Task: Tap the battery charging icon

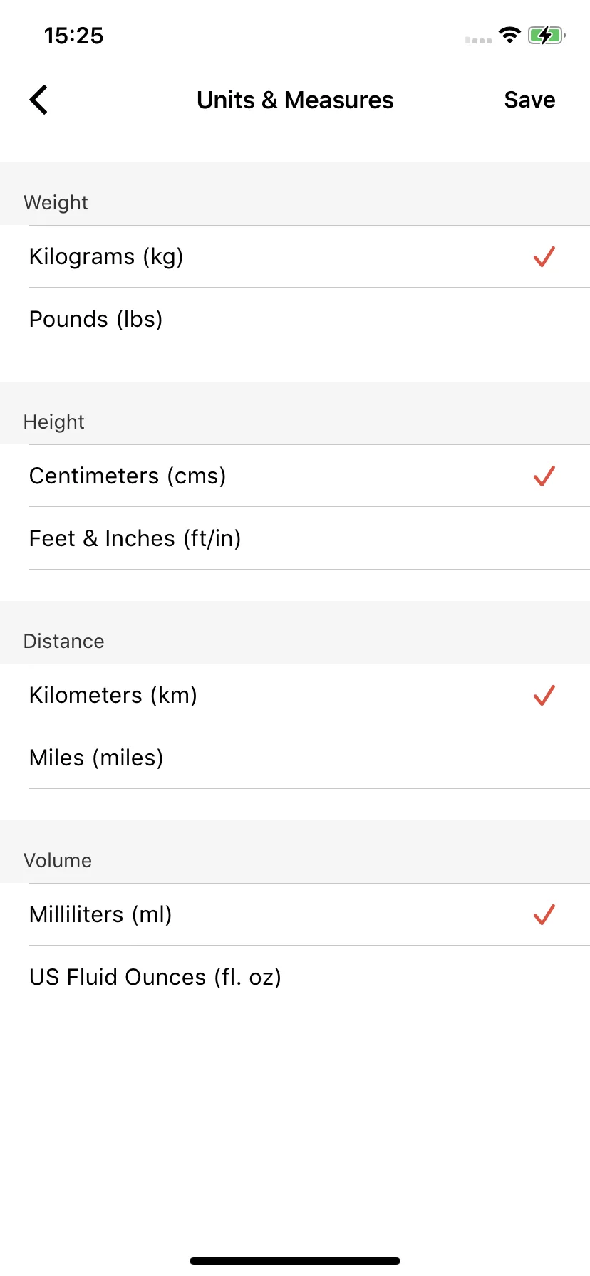Action: [547, 35]
